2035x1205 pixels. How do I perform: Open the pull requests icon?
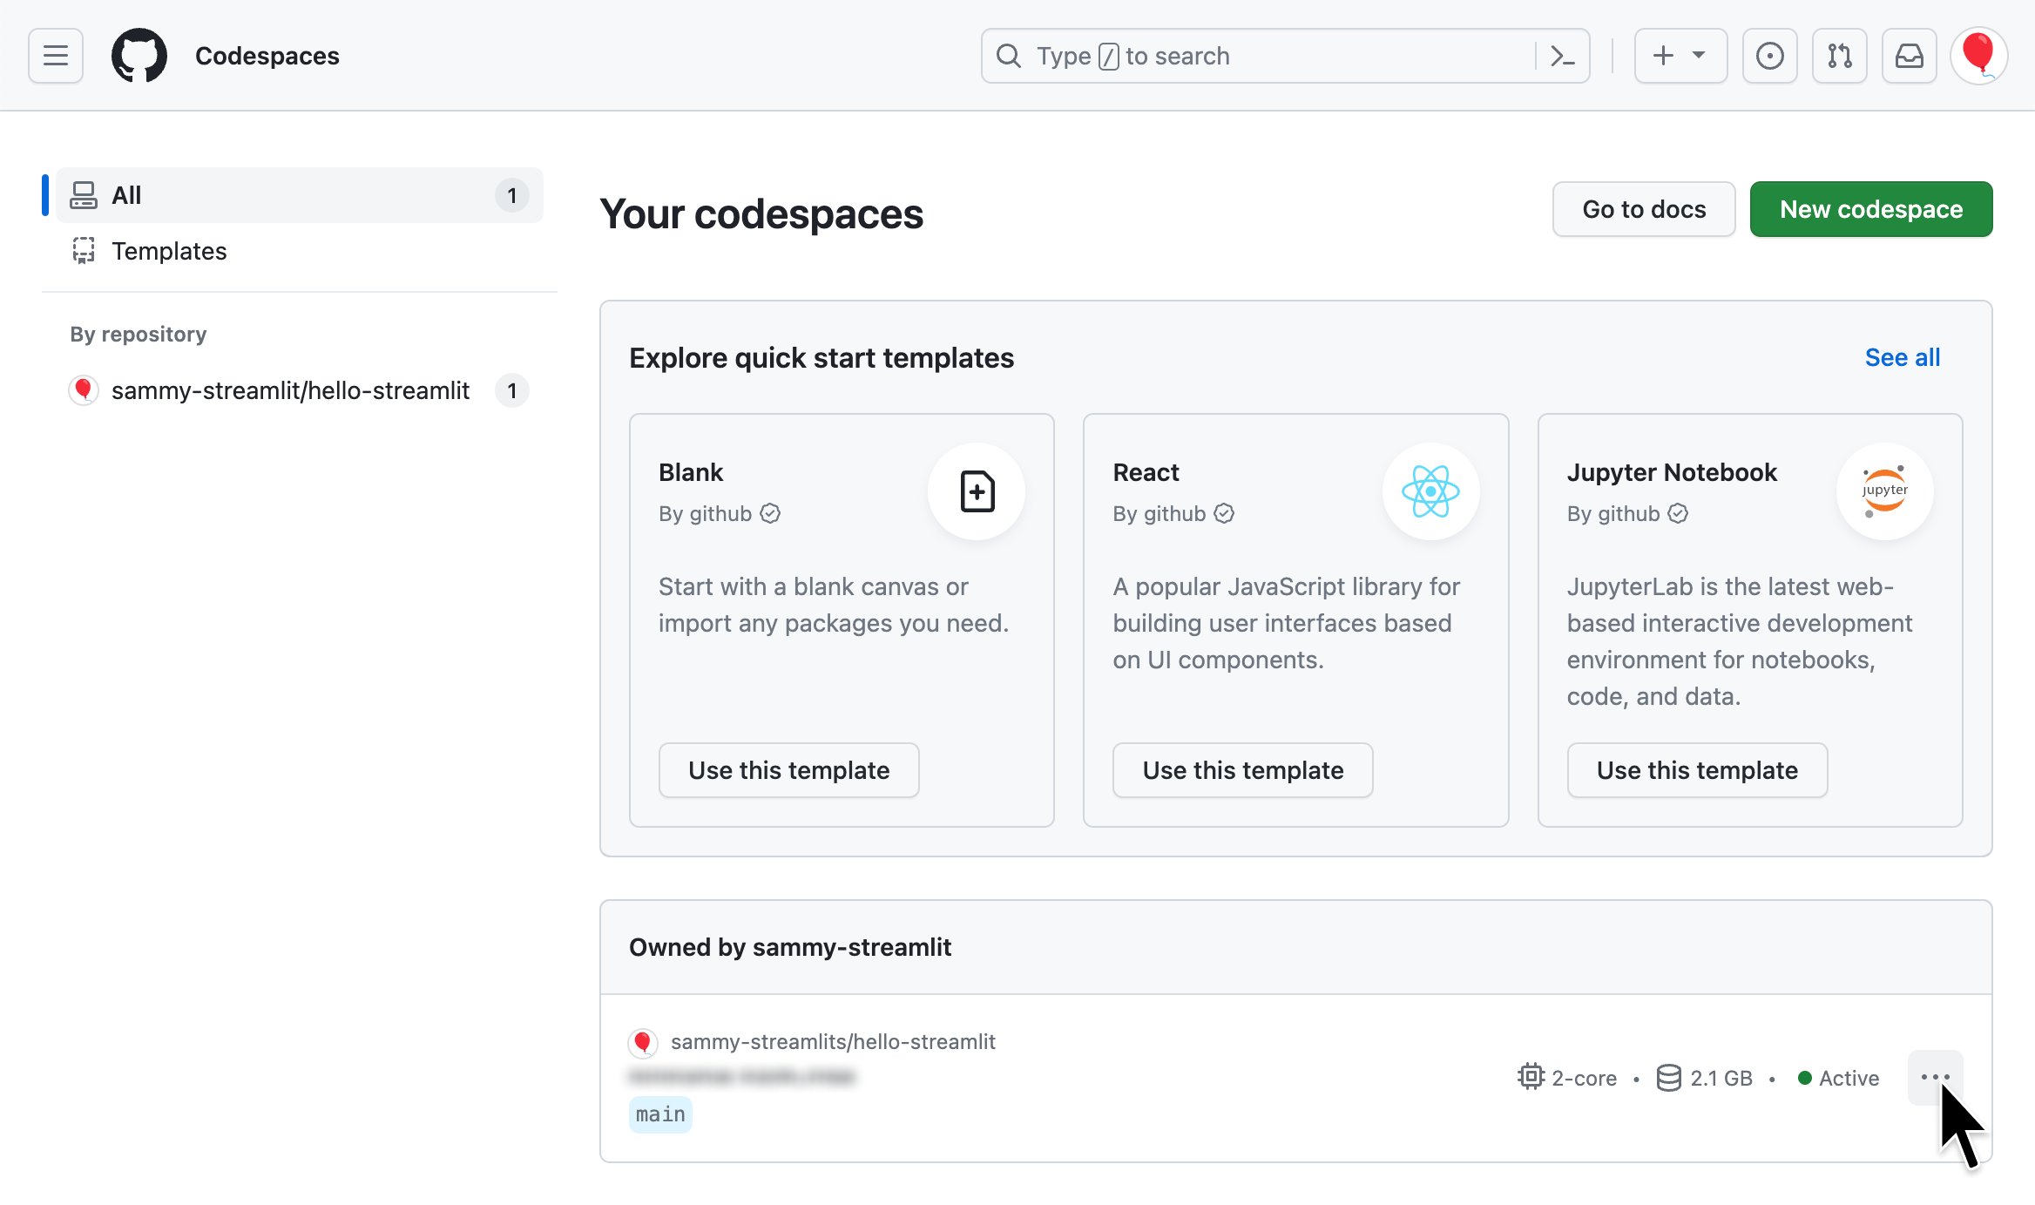(x=1840, y=55)
